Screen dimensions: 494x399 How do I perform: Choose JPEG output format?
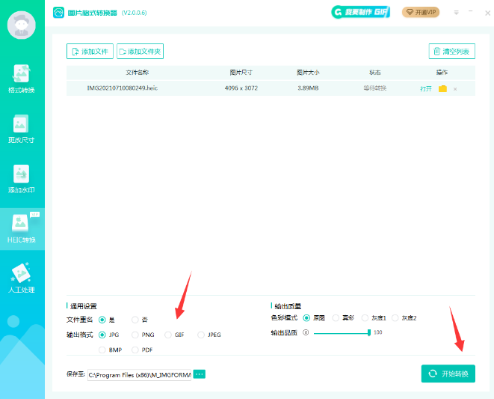pyautogui.click(x=201, y=335)
